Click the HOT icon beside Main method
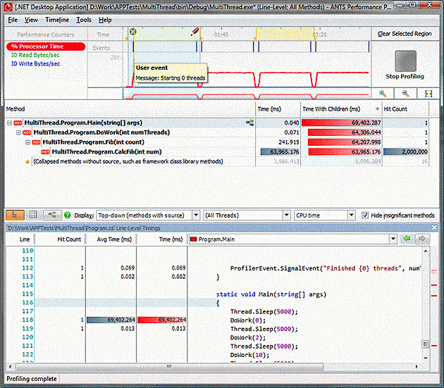 point(18,123)
